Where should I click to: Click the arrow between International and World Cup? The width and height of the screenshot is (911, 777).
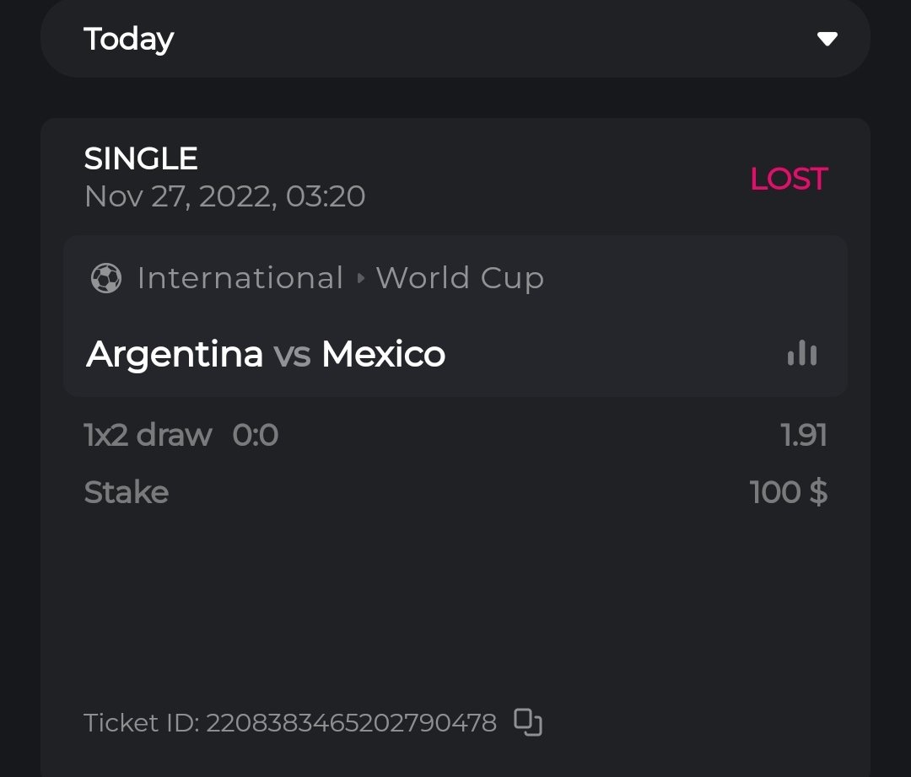[x=361, y=278]
